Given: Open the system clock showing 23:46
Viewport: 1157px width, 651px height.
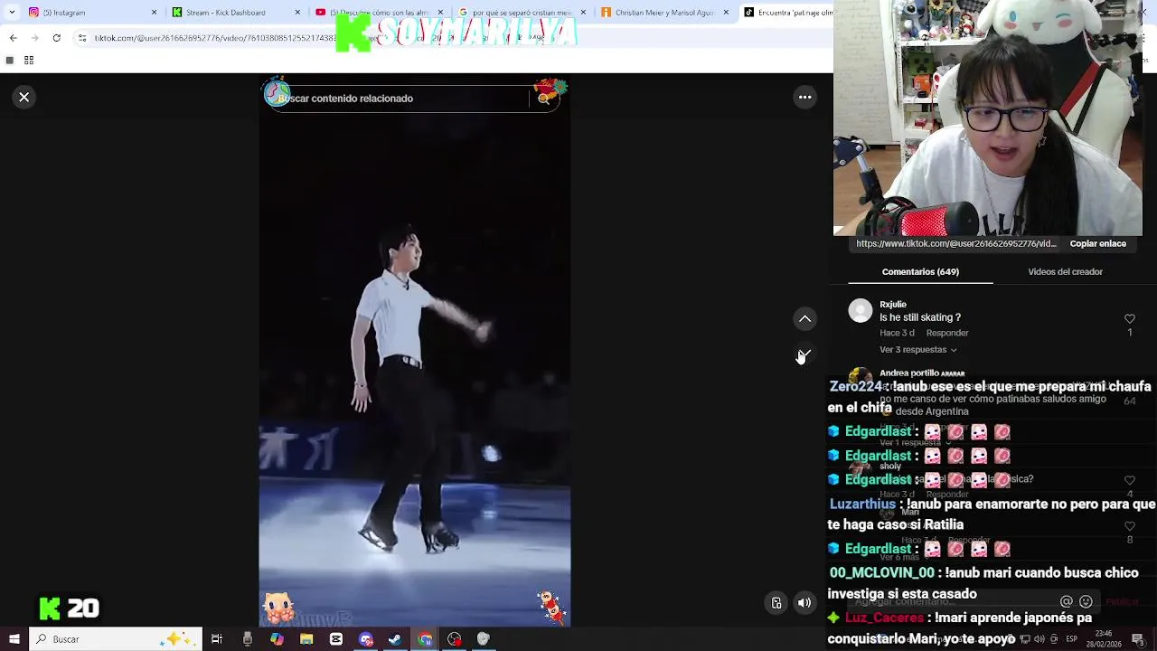Looking at the screenshot, I should coord(1105,639).
